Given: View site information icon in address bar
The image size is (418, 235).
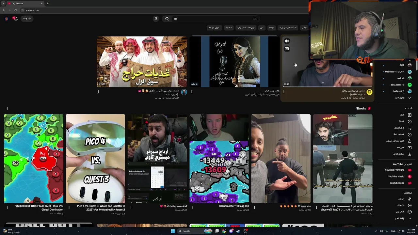Looking at the screenshot, I should tap(23, 10).
